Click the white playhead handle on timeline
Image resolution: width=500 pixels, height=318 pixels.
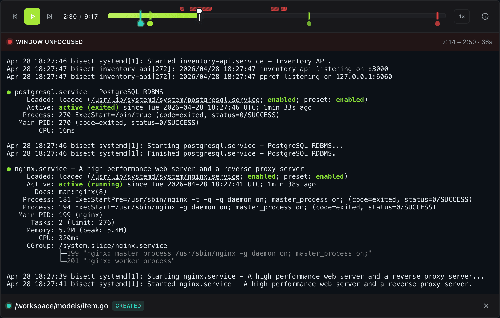[199, 11]
